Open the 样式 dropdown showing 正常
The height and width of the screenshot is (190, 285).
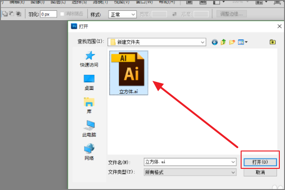(123, 14)
